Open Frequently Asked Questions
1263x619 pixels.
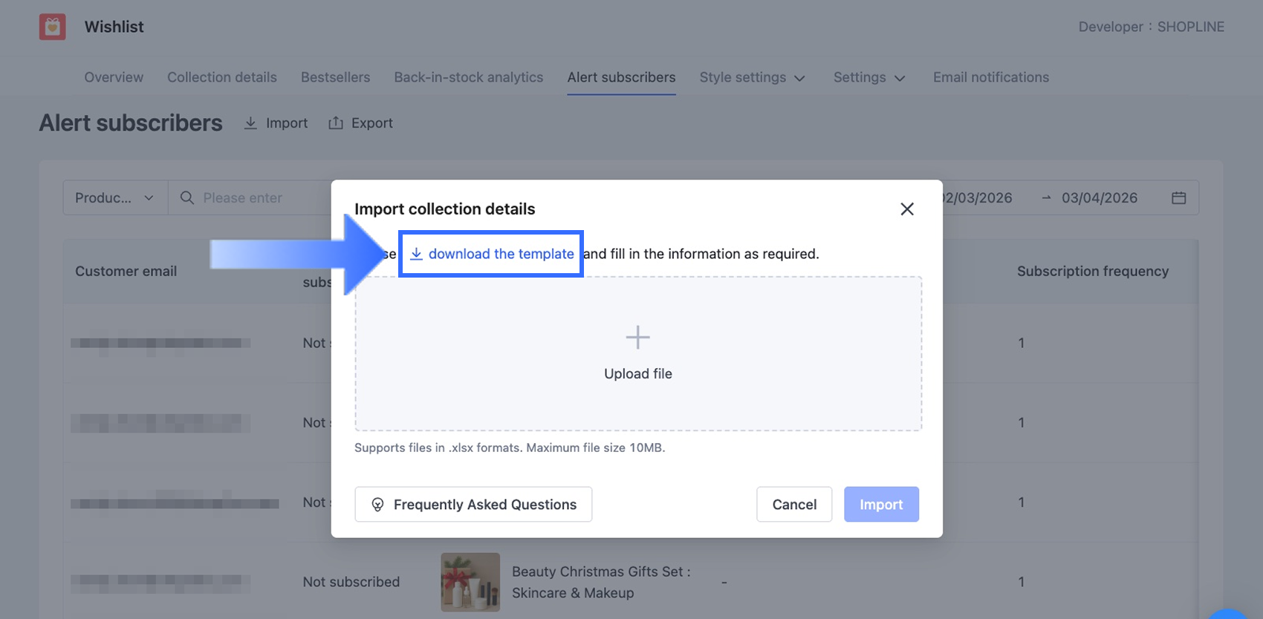[473, 505]
